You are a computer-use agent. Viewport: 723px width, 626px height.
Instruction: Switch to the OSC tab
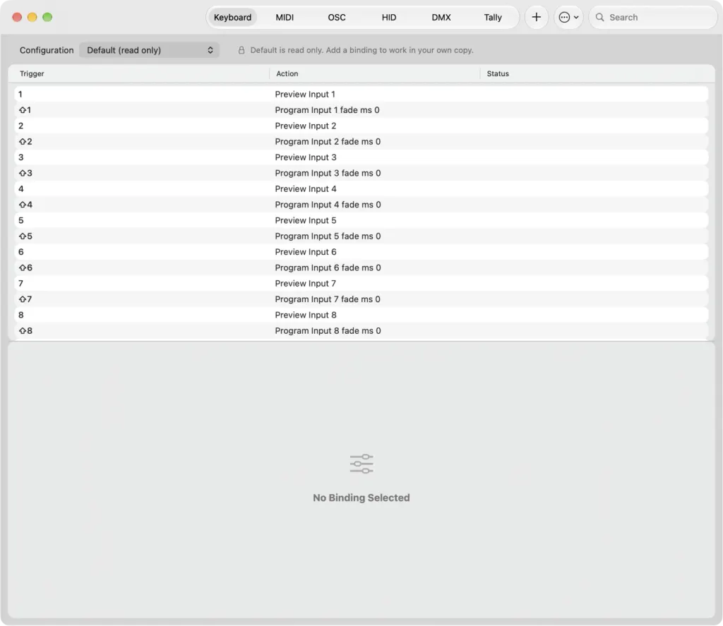(337, 18)
